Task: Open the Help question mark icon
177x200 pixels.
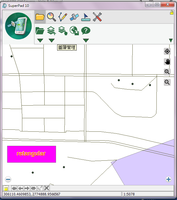Action: coord(86,30)
